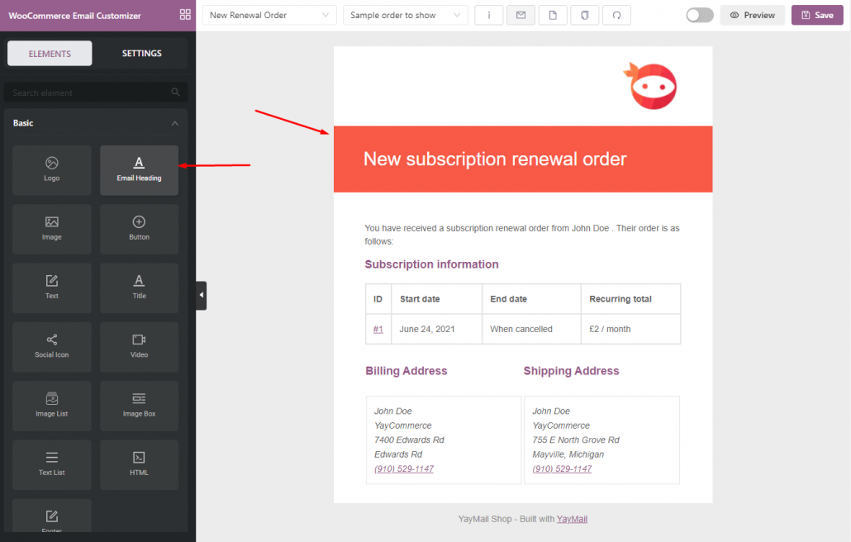Click the search magnifier icon
This screenshot has width=851, height=542.
pyautogui.click(x=175, y=93)
